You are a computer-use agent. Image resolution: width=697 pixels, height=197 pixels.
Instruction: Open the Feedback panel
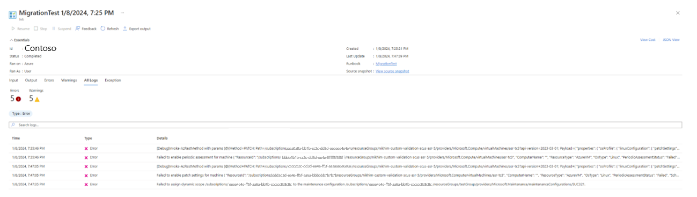(86, 28)
